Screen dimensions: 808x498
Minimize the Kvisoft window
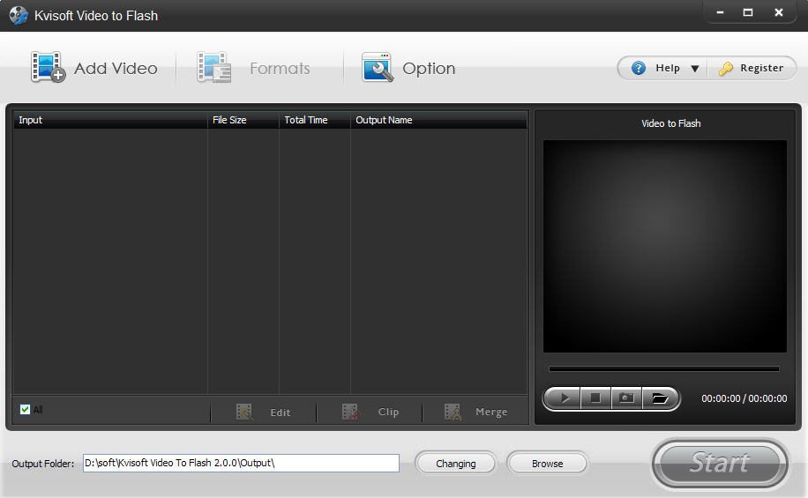720,12
